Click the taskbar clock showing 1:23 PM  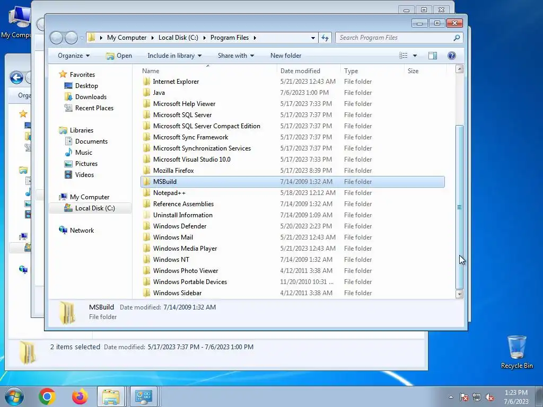pyautogui.click(x=515, y=393)
